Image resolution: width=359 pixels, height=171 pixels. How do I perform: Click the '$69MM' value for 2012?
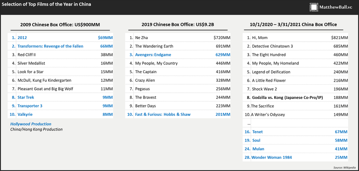point(105,38)
